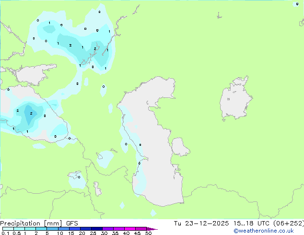Click the legend label '50'
This screenshot has width=304, height=235.
coord(149,233)
